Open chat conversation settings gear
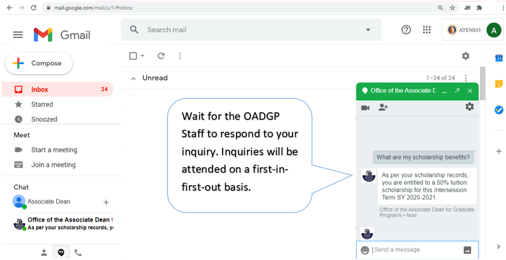The width and height of the screenshot is (506, 260). 469,107
